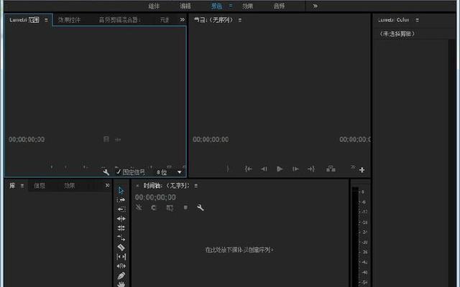Select the Pen tool
The image size is (460, 287).
[x=121, y=276]
